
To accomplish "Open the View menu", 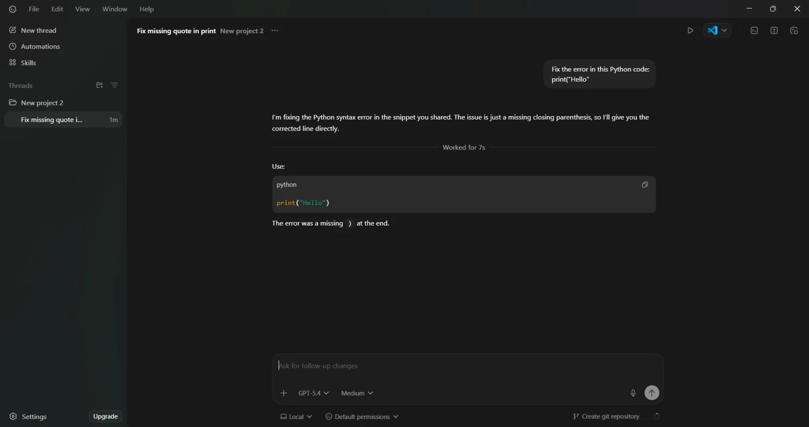I will (82, 9).
